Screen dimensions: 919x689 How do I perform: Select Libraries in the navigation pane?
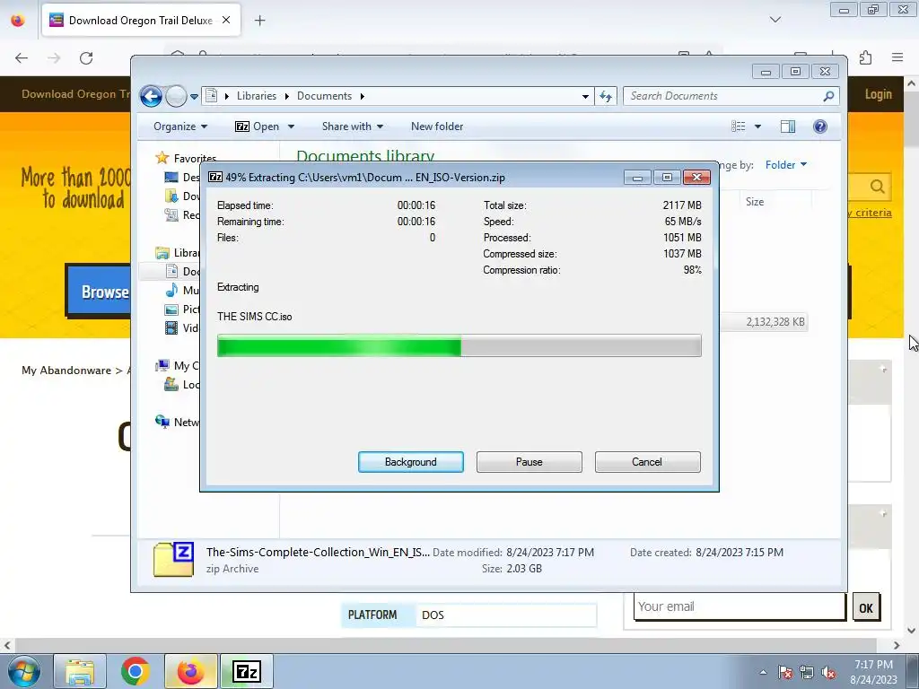pyautogui.click(x=178, y=252)
